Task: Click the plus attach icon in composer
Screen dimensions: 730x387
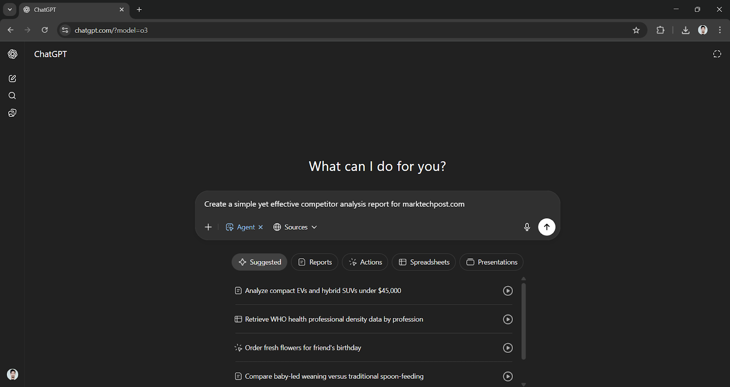Action: click(209, 227)
